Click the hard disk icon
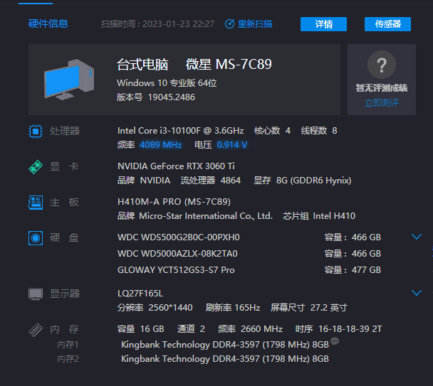The image size is (433, 386). (x=36, y=238)
